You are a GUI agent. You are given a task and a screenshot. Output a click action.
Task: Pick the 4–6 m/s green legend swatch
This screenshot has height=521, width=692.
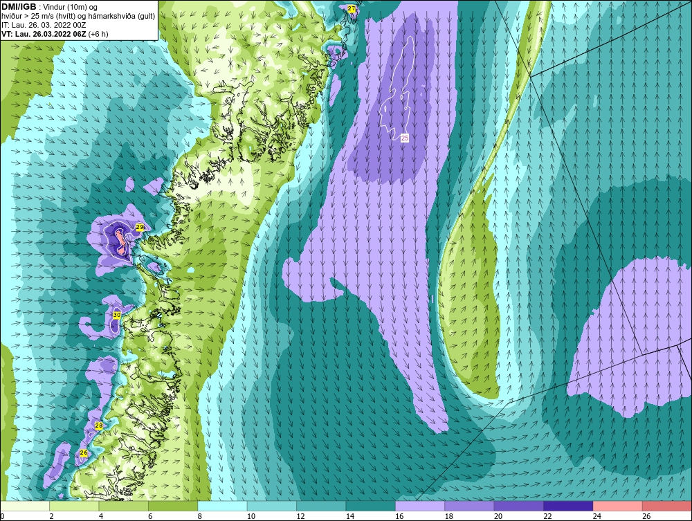(x=124, y=506)
